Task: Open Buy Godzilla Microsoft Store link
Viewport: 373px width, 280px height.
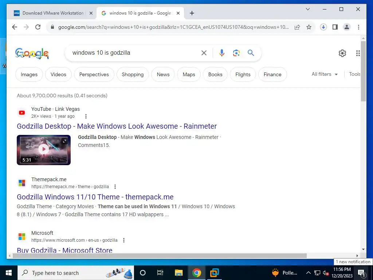Action: [64, 250]
